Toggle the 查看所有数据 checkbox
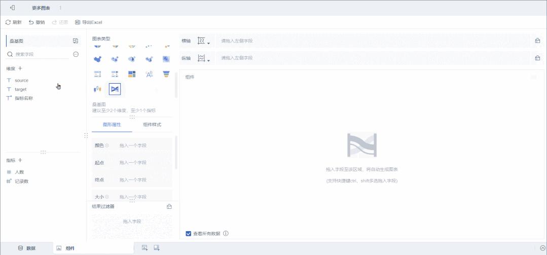The image size is (547, 255). [x=189, y=233]
